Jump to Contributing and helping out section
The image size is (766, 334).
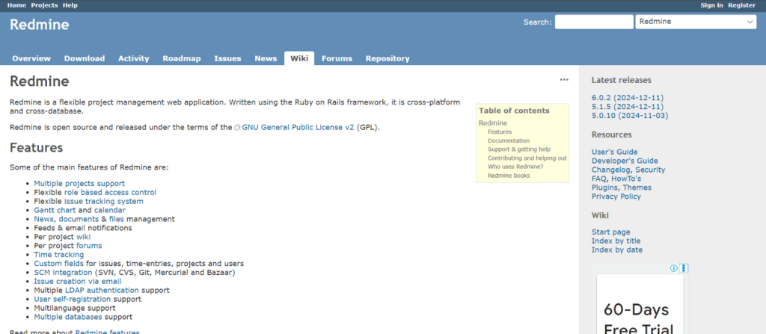point(527,158)
